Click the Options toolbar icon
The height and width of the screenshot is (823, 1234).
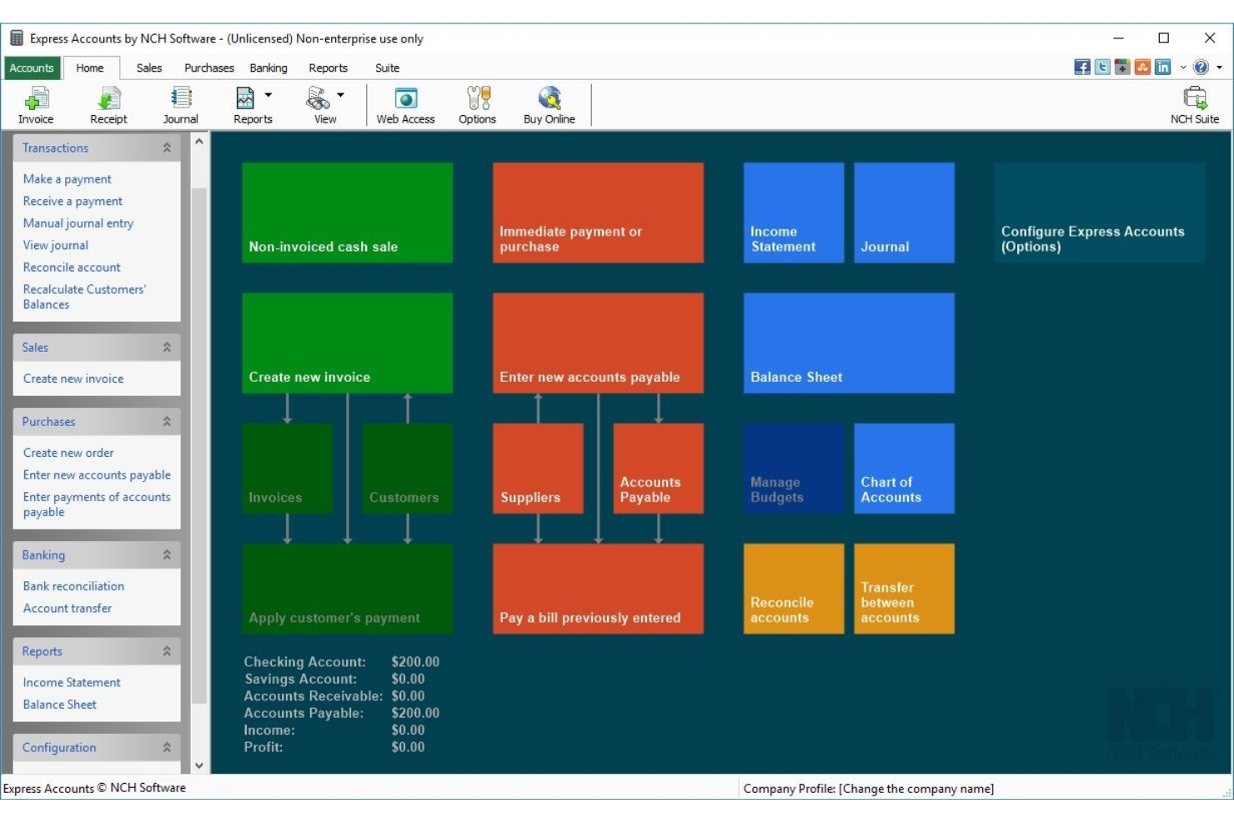tap(477, 105)
